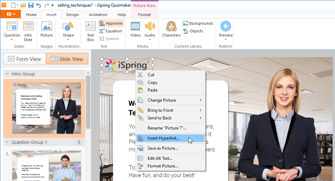Expand the Preview dropdown arrow
Screen dimensions: 335x181
click(x=226, y=40)
